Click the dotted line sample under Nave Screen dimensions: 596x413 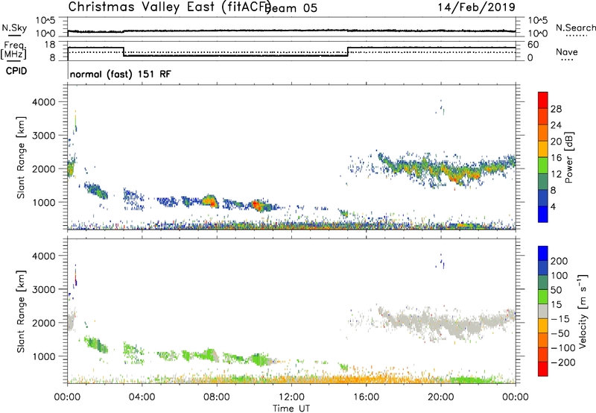pos(568,60)
